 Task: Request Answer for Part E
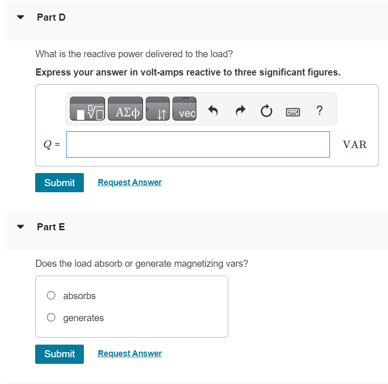pos(129,354)
